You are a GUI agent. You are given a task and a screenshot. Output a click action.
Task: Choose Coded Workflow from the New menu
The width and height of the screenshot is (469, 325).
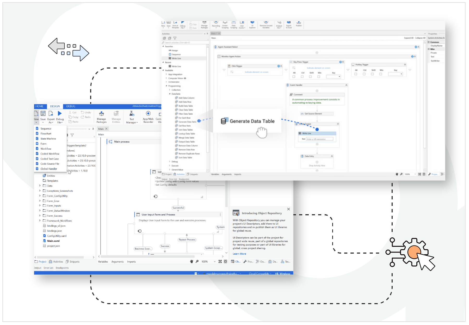pos(50,154)
